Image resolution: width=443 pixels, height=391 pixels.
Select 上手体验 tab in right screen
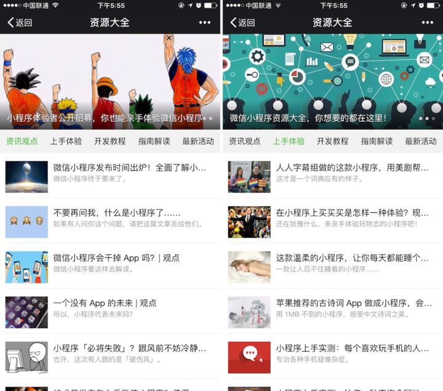[289, 141]
